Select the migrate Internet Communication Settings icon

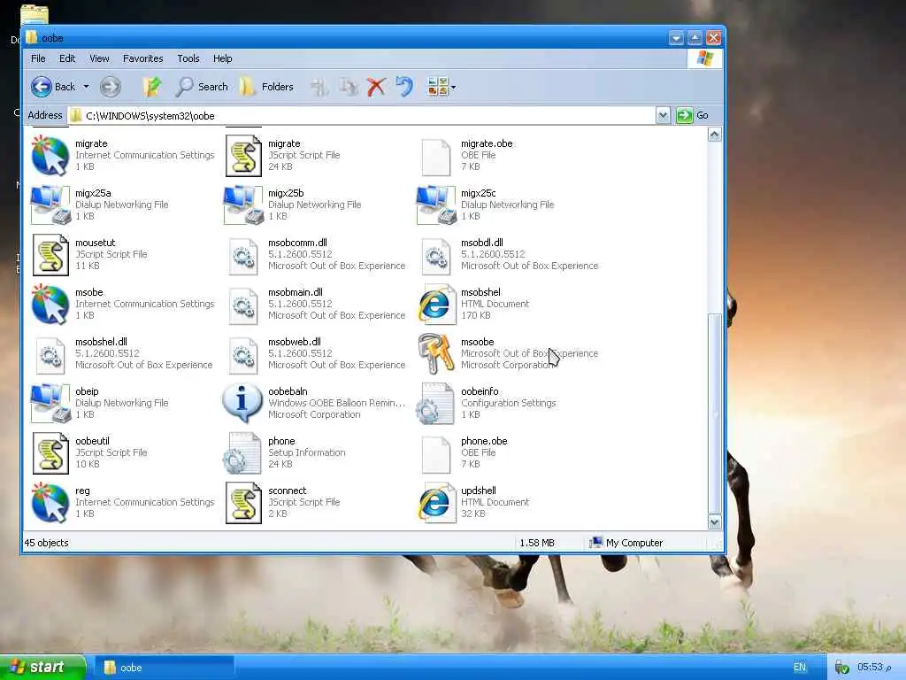(x=50, y=156)
